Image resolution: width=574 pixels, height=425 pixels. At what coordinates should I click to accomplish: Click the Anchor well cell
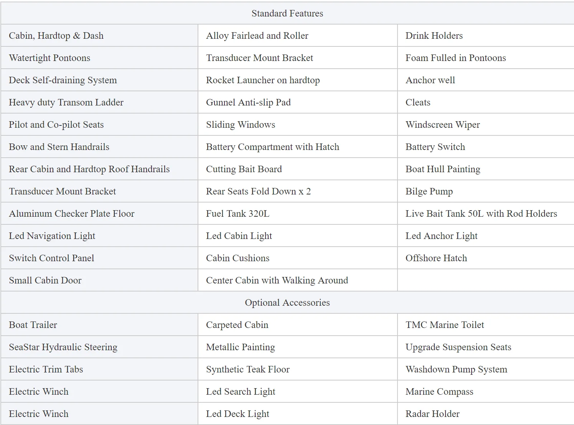click(430, 80)
